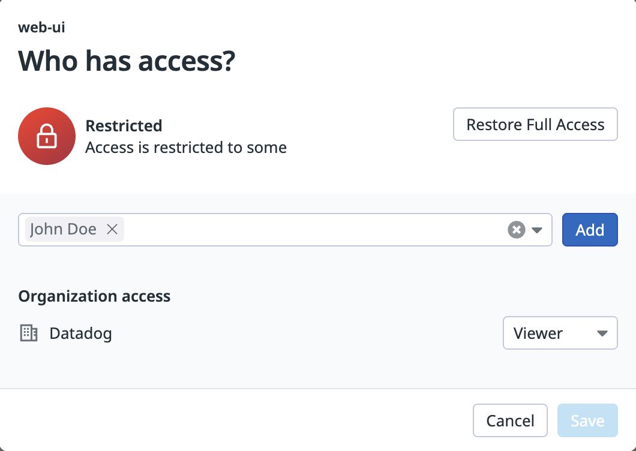636x451 pixels.
Task: Cancel the access changes
Action: [x=510, y=420]
